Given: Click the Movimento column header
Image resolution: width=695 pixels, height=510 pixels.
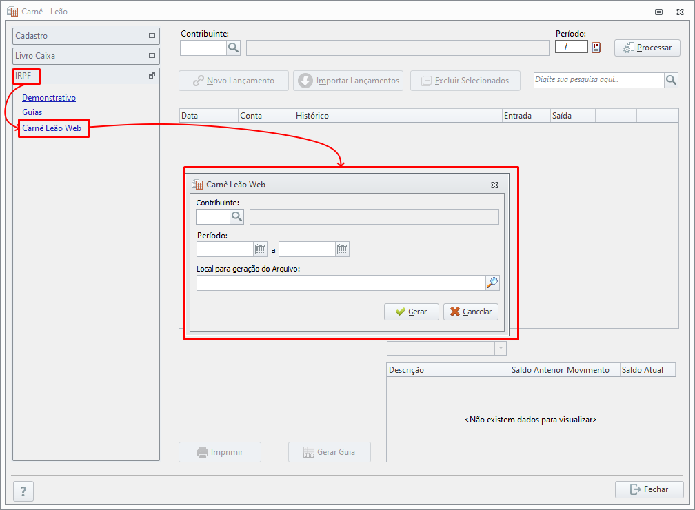Looking at the screenshot, I should coord(592,370).
